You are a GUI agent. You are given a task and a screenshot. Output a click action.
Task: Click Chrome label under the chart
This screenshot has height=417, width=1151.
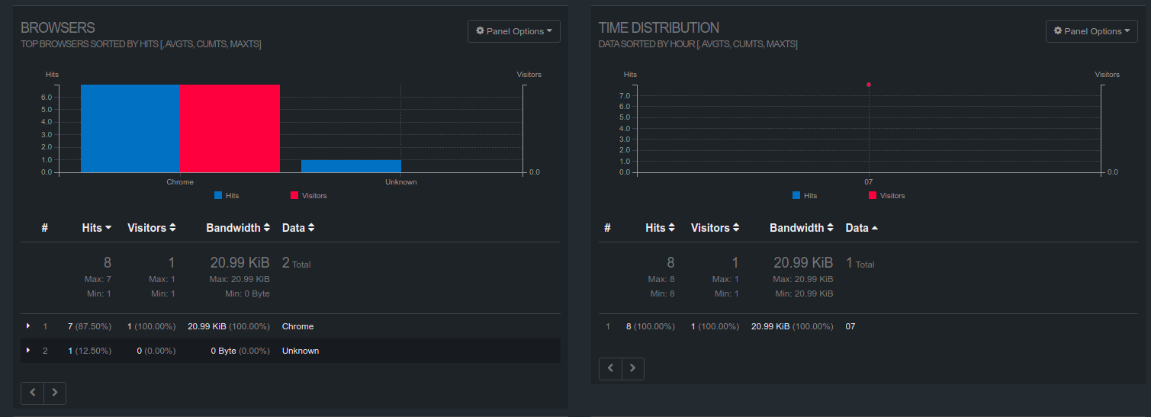click(180, 182)
